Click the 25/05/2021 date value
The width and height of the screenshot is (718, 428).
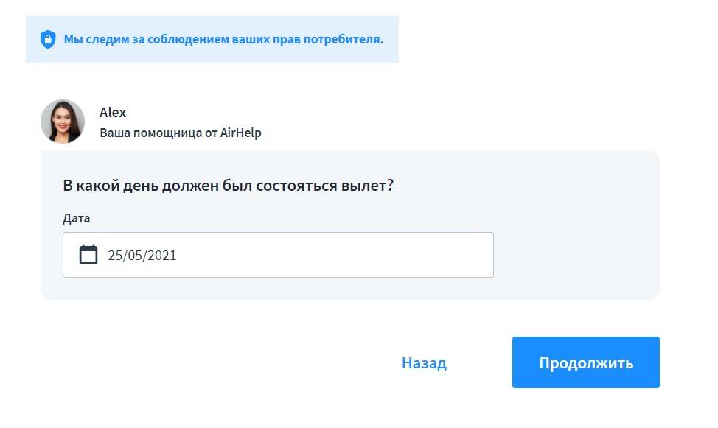[x=142, y=256]
